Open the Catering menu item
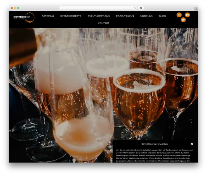Screen dimensions: 207x175 tap(48, 16)
